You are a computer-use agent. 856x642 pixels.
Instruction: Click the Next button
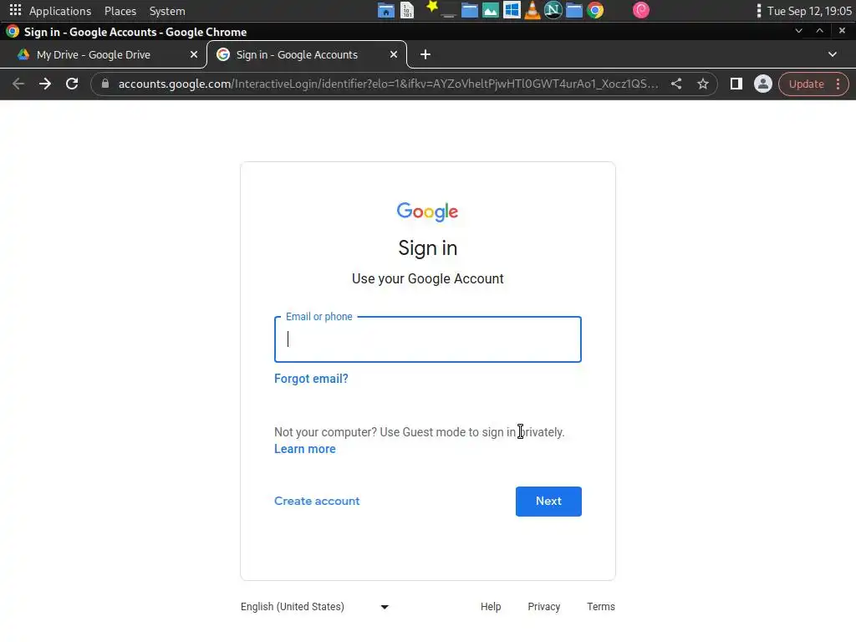548,502
